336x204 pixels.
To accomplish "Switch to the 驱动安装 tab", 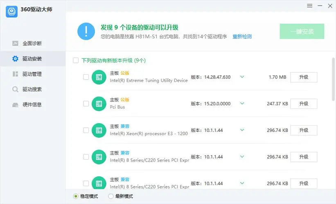I will click(32, 59).
